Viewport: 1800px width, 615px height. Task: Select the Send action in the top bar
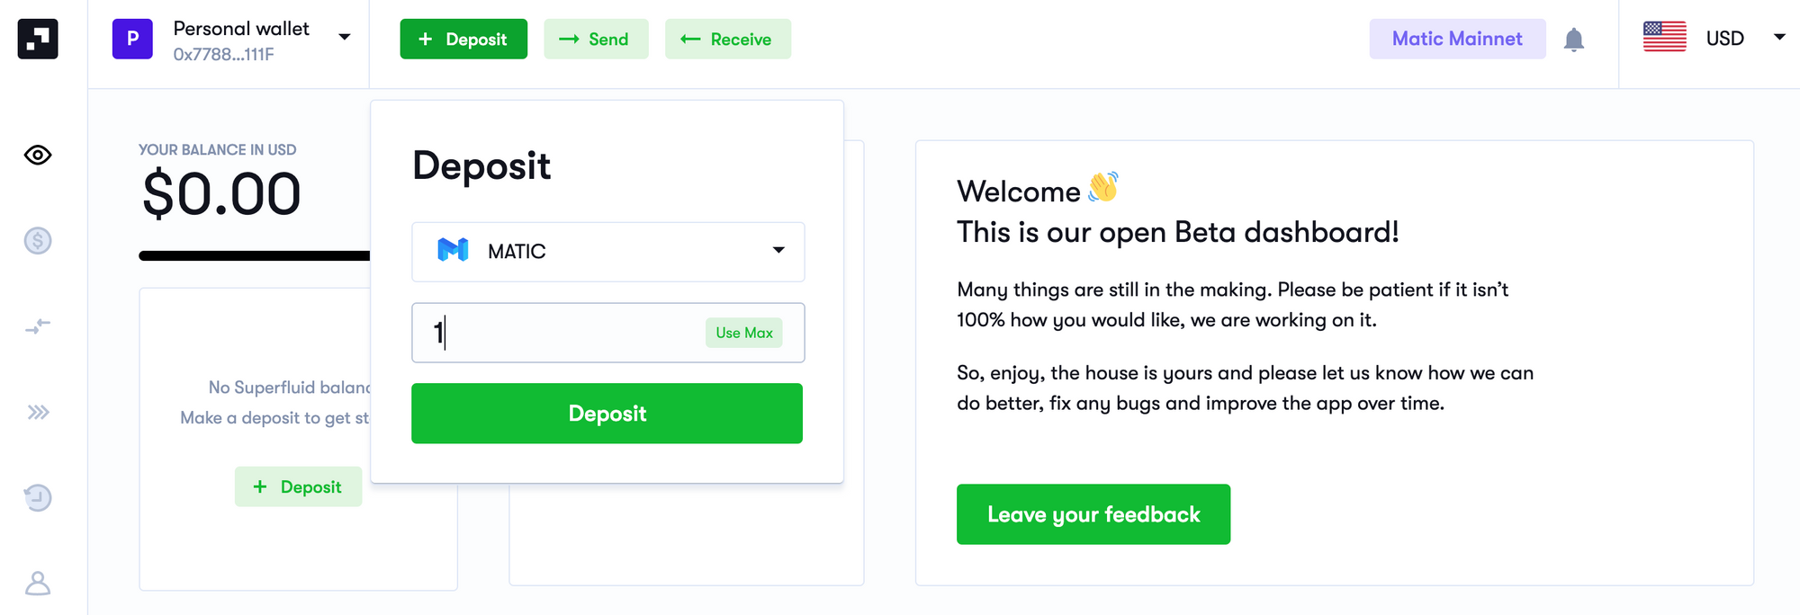tap(596, 39)
